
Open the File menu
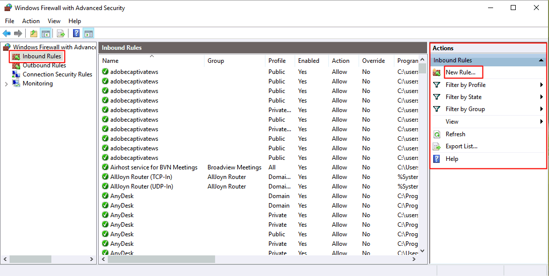click(10, 21)
